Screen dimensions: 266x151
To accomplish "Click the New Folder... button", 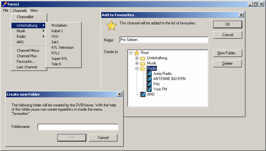I will point(228,53).
